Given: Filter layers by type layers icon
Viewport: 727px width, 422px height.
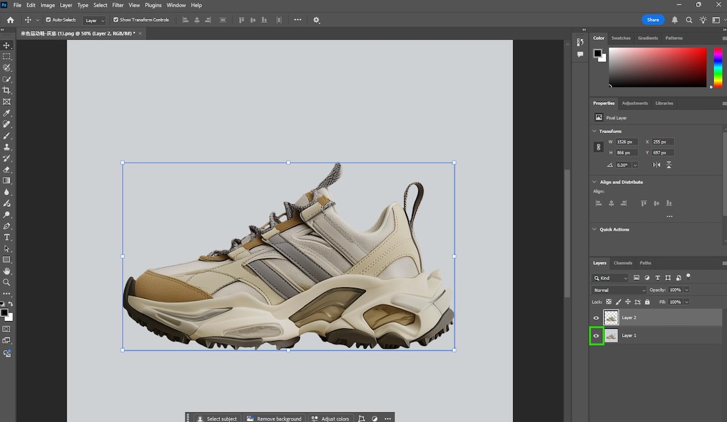Looking at the screenshot, I should pos(658,278).
